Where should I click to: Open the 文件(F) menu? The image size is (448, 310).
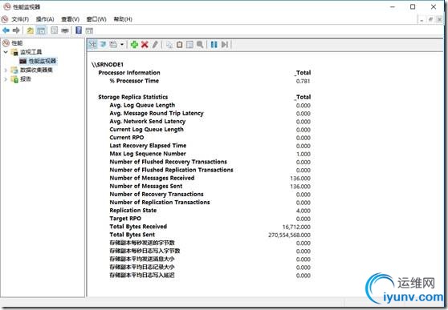tap(20, 19)
